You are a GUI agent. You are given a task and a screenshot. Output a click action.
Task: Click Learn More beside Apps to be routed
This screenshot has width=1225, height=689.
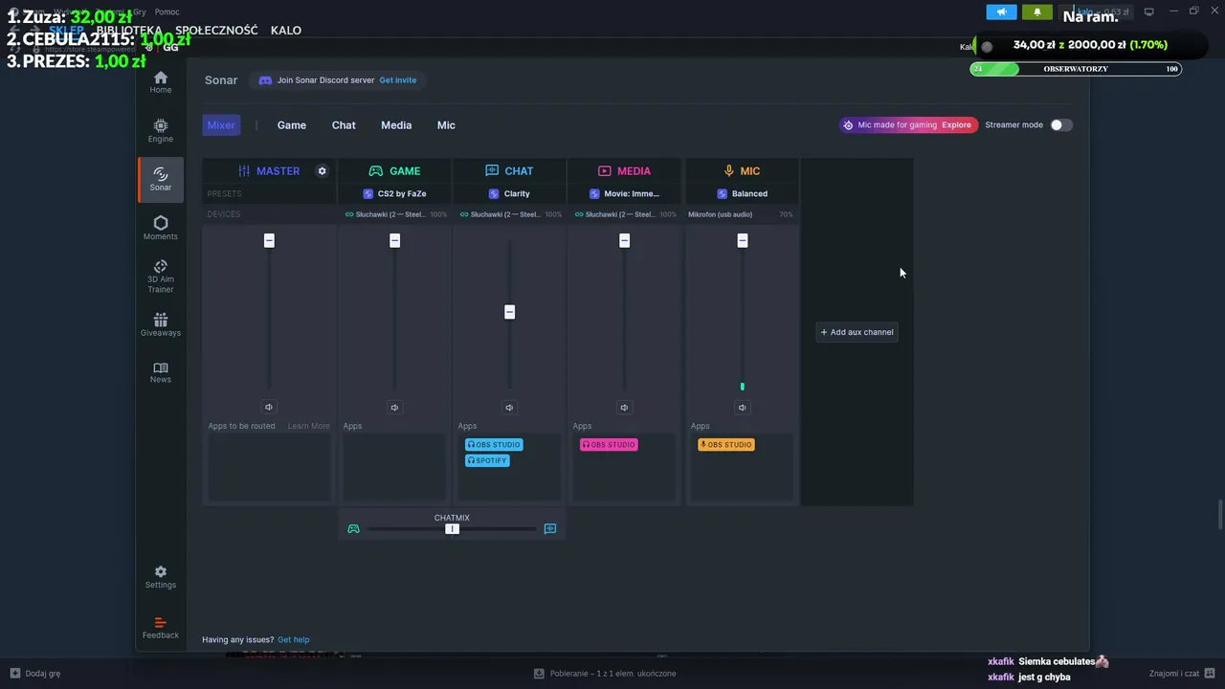tap(308, 426)
